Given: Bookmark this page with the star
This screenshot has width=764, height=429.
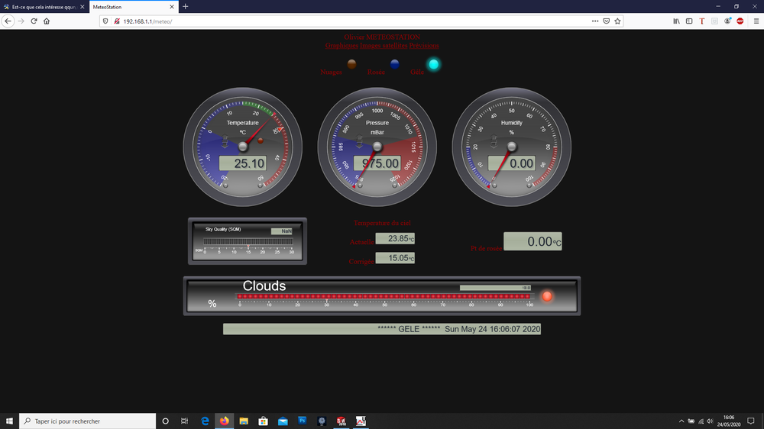Looking at the screenshot, I should coord(617,21).
